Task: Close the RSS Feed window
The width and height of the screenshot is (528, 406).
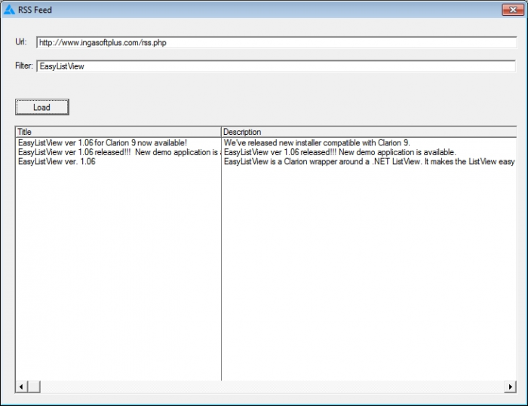Action: (513, 10)
